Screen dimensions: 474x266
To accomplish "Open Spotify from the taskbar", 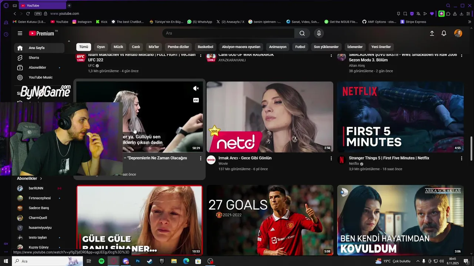I will 101,261.
